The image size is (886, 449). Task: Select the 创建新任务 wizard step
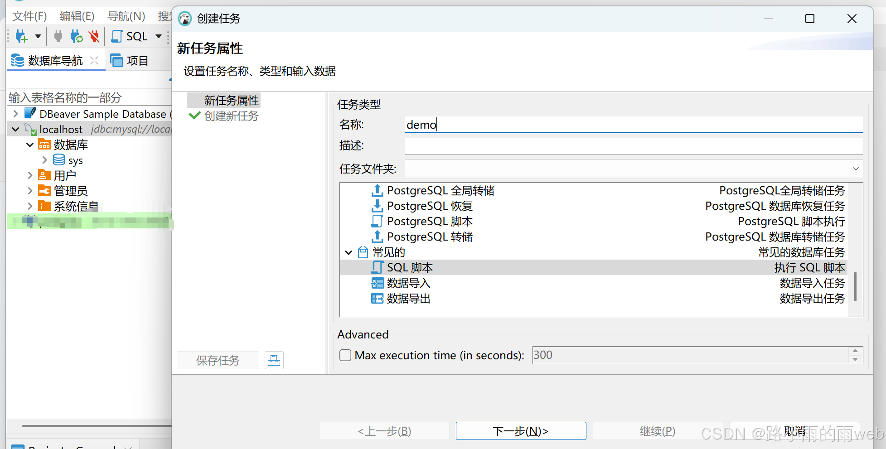231,116
